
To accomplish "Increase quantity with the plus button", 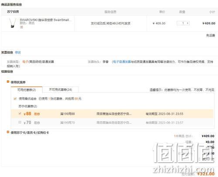I will click(x=187, y=23).
